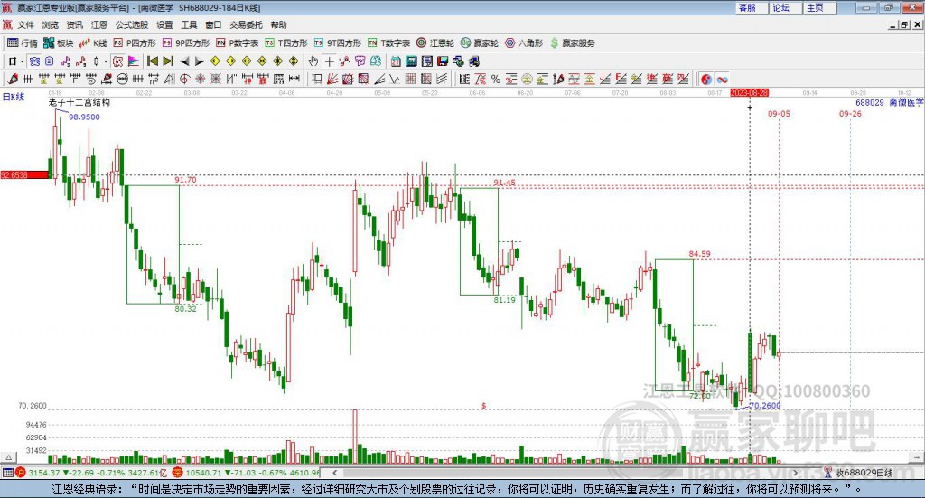
Task: Click the calendar icon in toolbar
Action: click(x=396, y=61)
